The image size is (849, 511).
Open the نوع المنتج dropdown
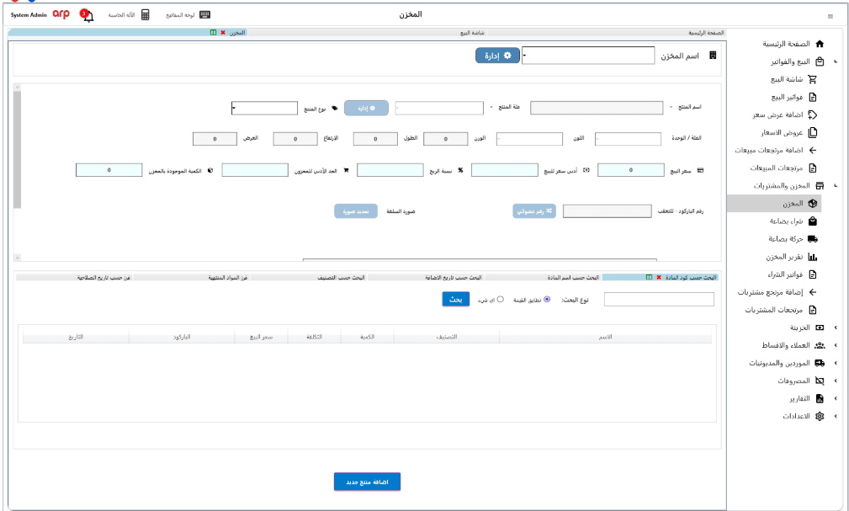click(264, 108)
